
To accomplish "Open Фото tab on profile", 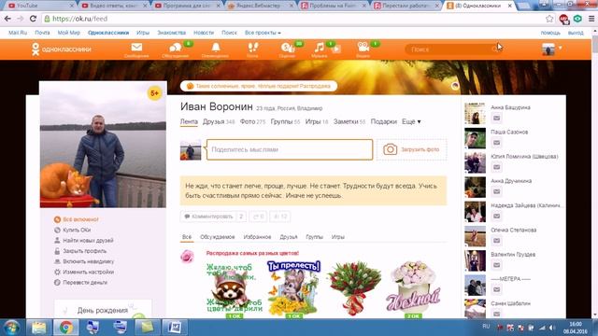I will coord(252,121).
